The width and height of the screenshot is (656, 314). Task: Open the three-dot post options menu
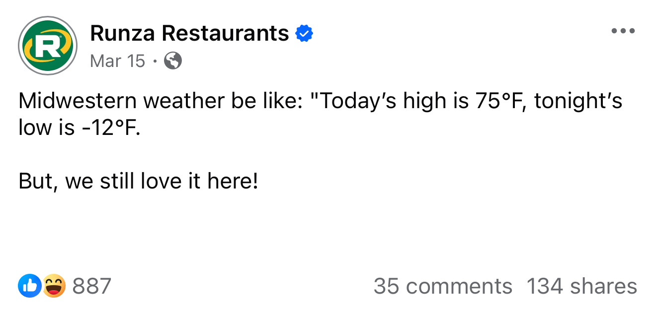(x=623, y=31)
